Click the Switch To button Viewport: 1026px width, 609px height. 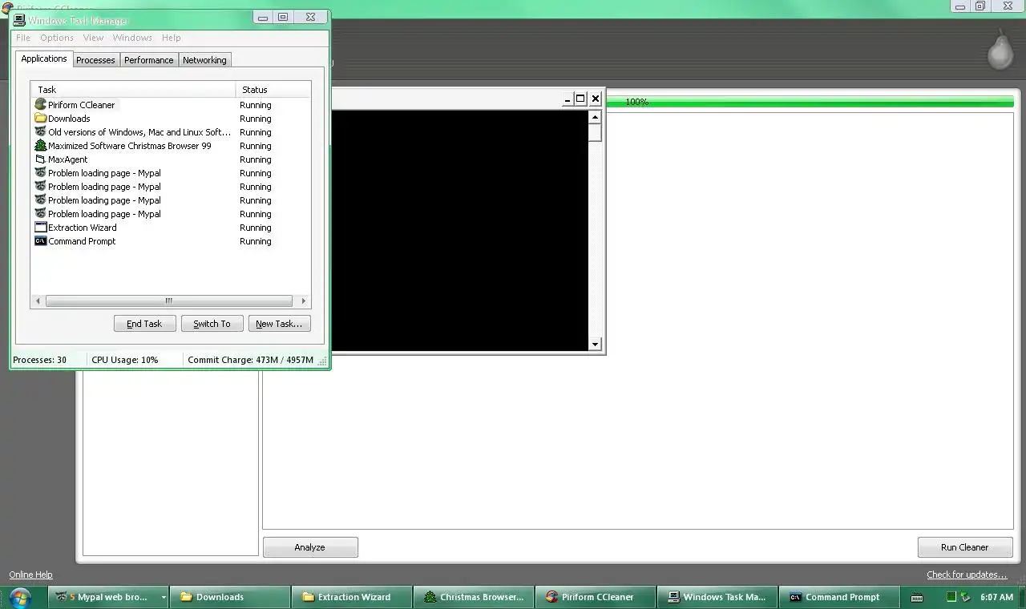tap(212, 324)
